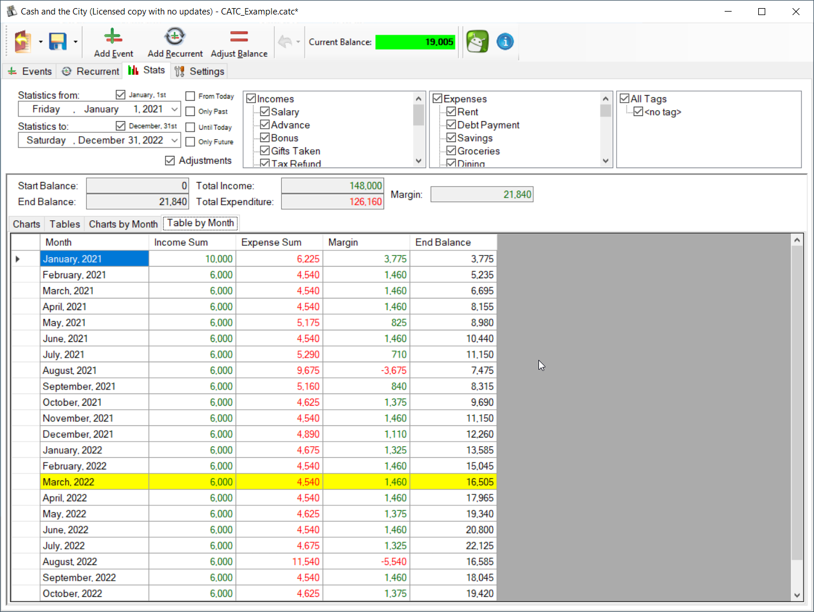814x612 pixels.
Task: Click the Margin column header
Action: point(366,242)
